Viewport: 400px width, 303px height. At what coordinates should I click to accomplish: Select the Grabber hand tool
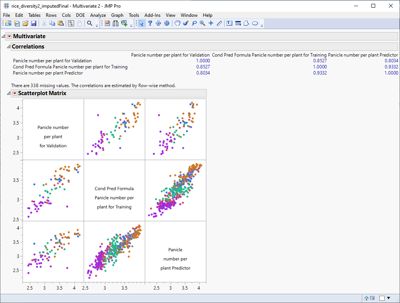click(x=177, y=24)
